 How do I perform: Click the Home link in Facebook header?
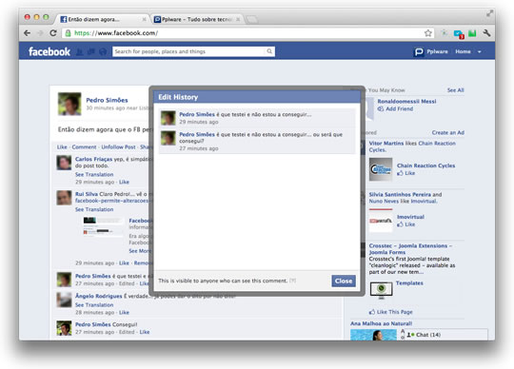463,51
